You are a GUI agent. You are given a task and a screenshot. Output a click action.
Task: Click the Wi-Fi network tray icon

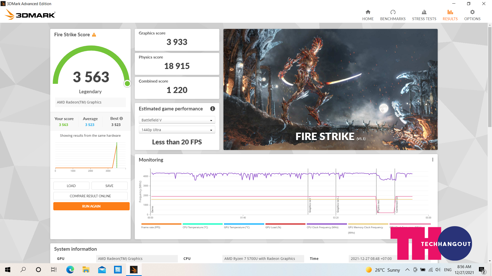[430, 270]
